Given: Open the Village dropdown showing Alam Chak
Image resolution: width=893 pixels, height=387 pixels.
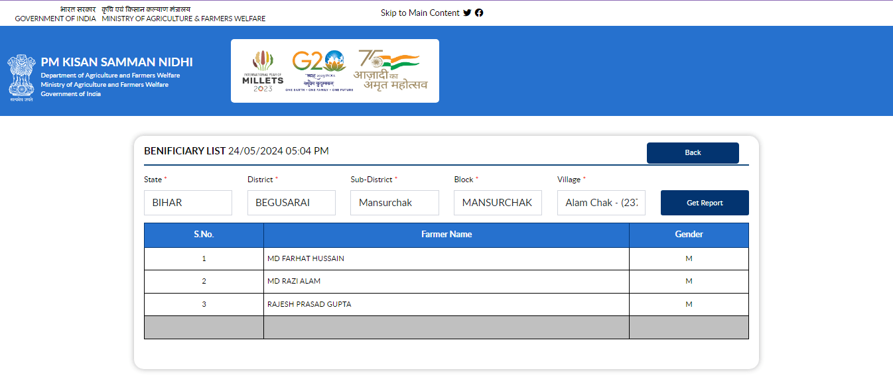Looking at the screenshot, I should 601,203.
